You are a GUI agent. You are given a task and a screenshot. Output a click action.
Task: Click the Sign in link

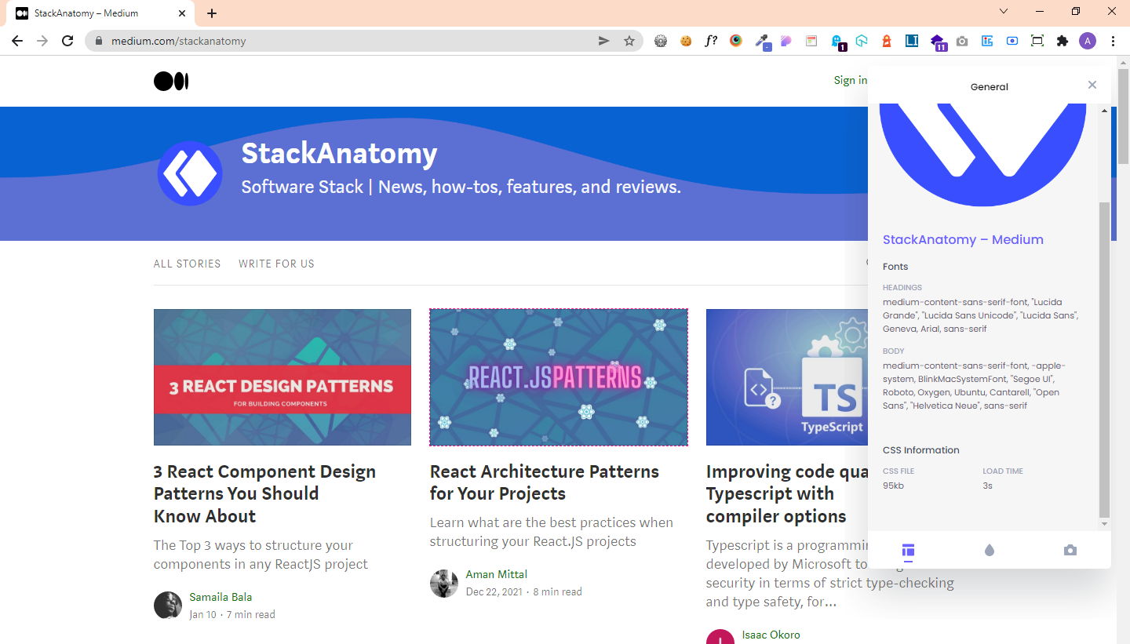851,80
